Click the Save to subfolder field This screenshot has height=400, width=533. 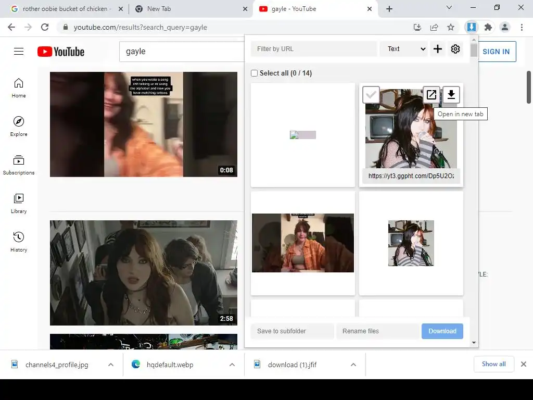point(293,331)
